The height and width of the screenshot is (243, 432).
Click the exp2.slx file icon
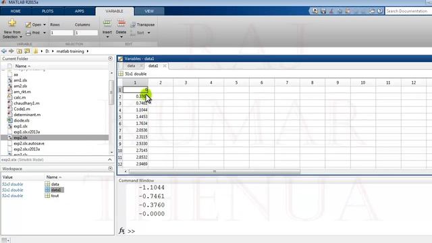[x=10, y=138]
